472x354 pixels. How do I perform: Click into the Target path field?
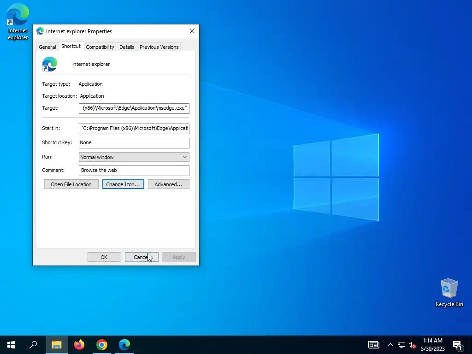pos(134,108)
